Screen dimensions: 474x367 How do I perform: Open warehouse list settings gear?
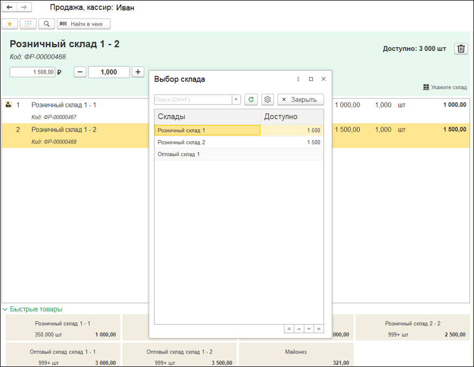[268, 100]
